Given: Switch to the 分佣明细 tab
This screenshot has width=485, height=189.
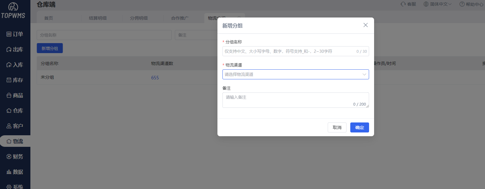Looking at the screenshot, I should (x=139, y=18).
